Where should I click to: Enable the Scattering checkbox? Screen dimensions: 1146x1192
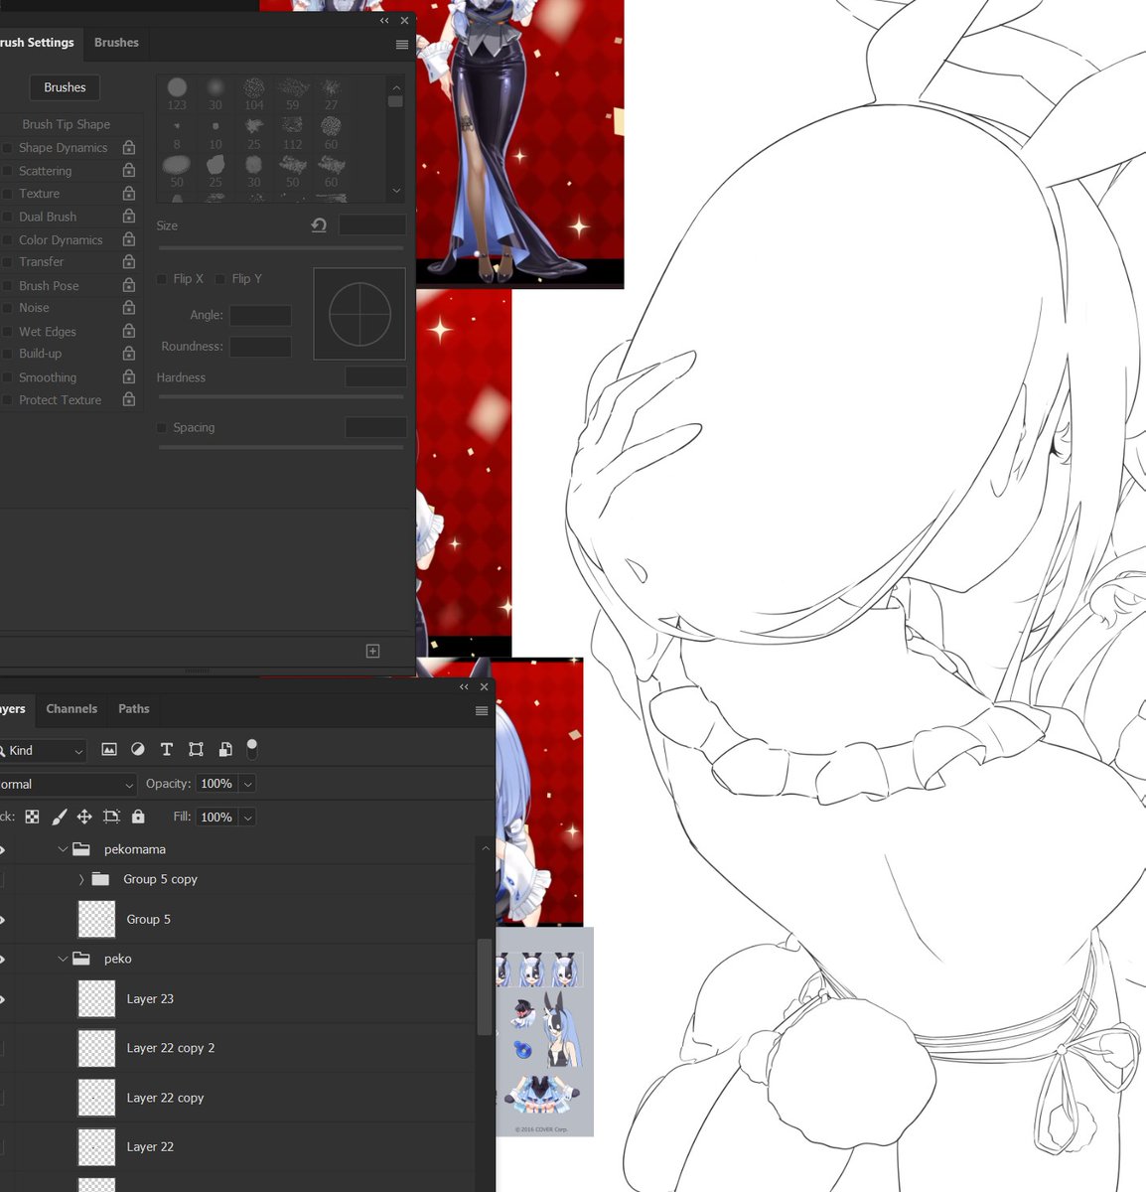(7, 171)
